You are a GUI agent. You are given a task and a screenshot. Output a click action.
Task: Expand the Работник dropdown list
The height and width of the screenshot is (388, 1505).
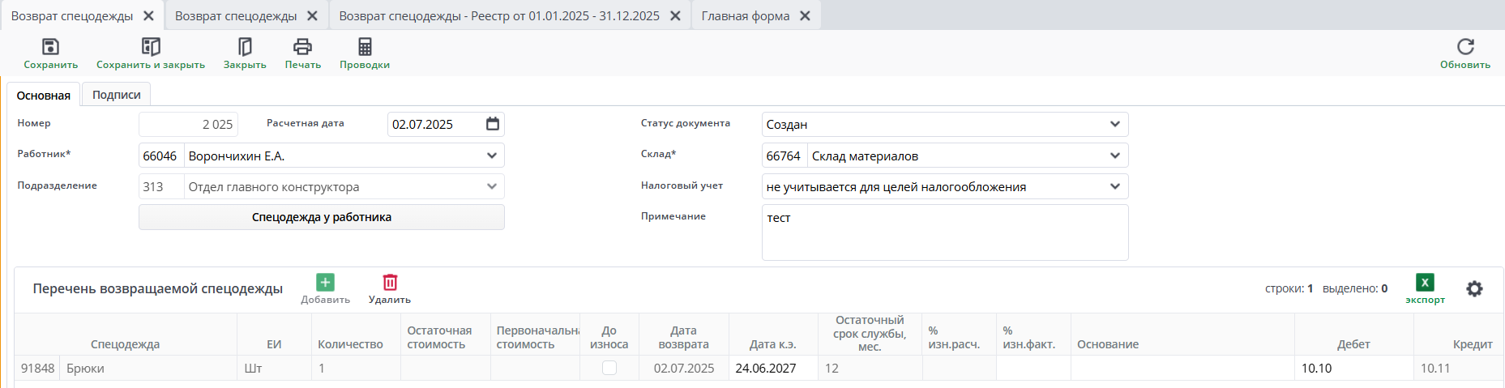click(491, 156)
